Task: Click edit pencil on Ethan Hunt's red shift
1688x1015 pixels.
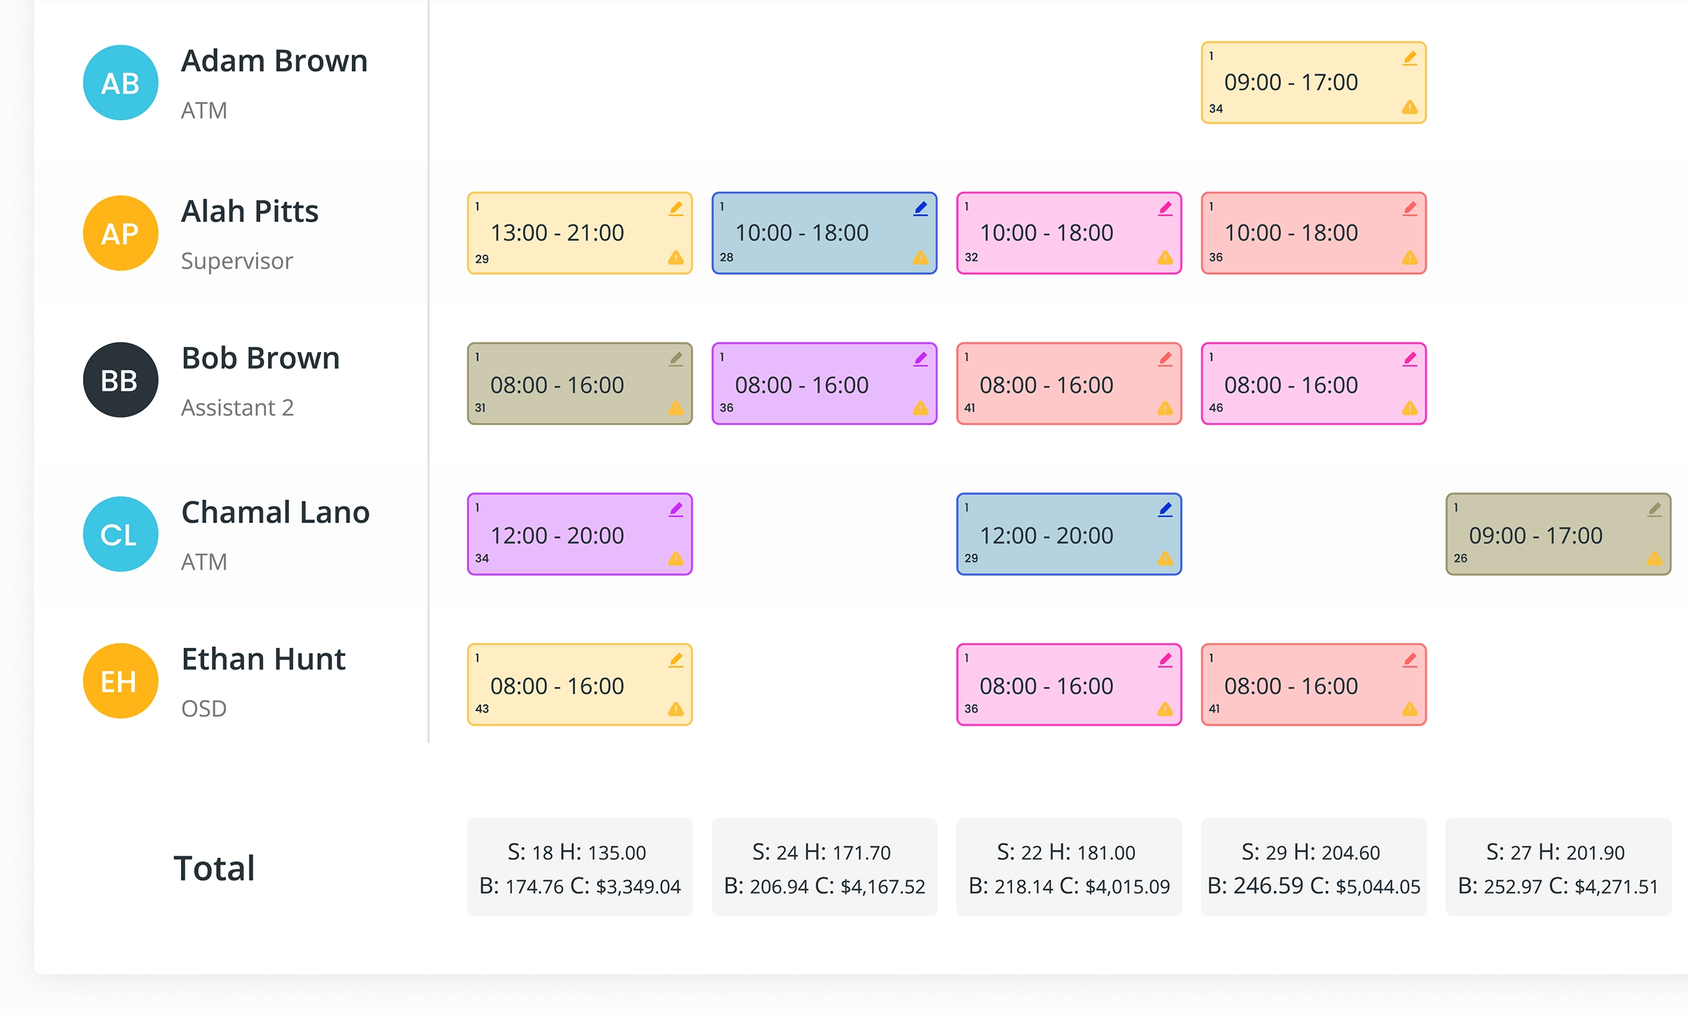Action: pyautogui.click(x=1410, y=660)
